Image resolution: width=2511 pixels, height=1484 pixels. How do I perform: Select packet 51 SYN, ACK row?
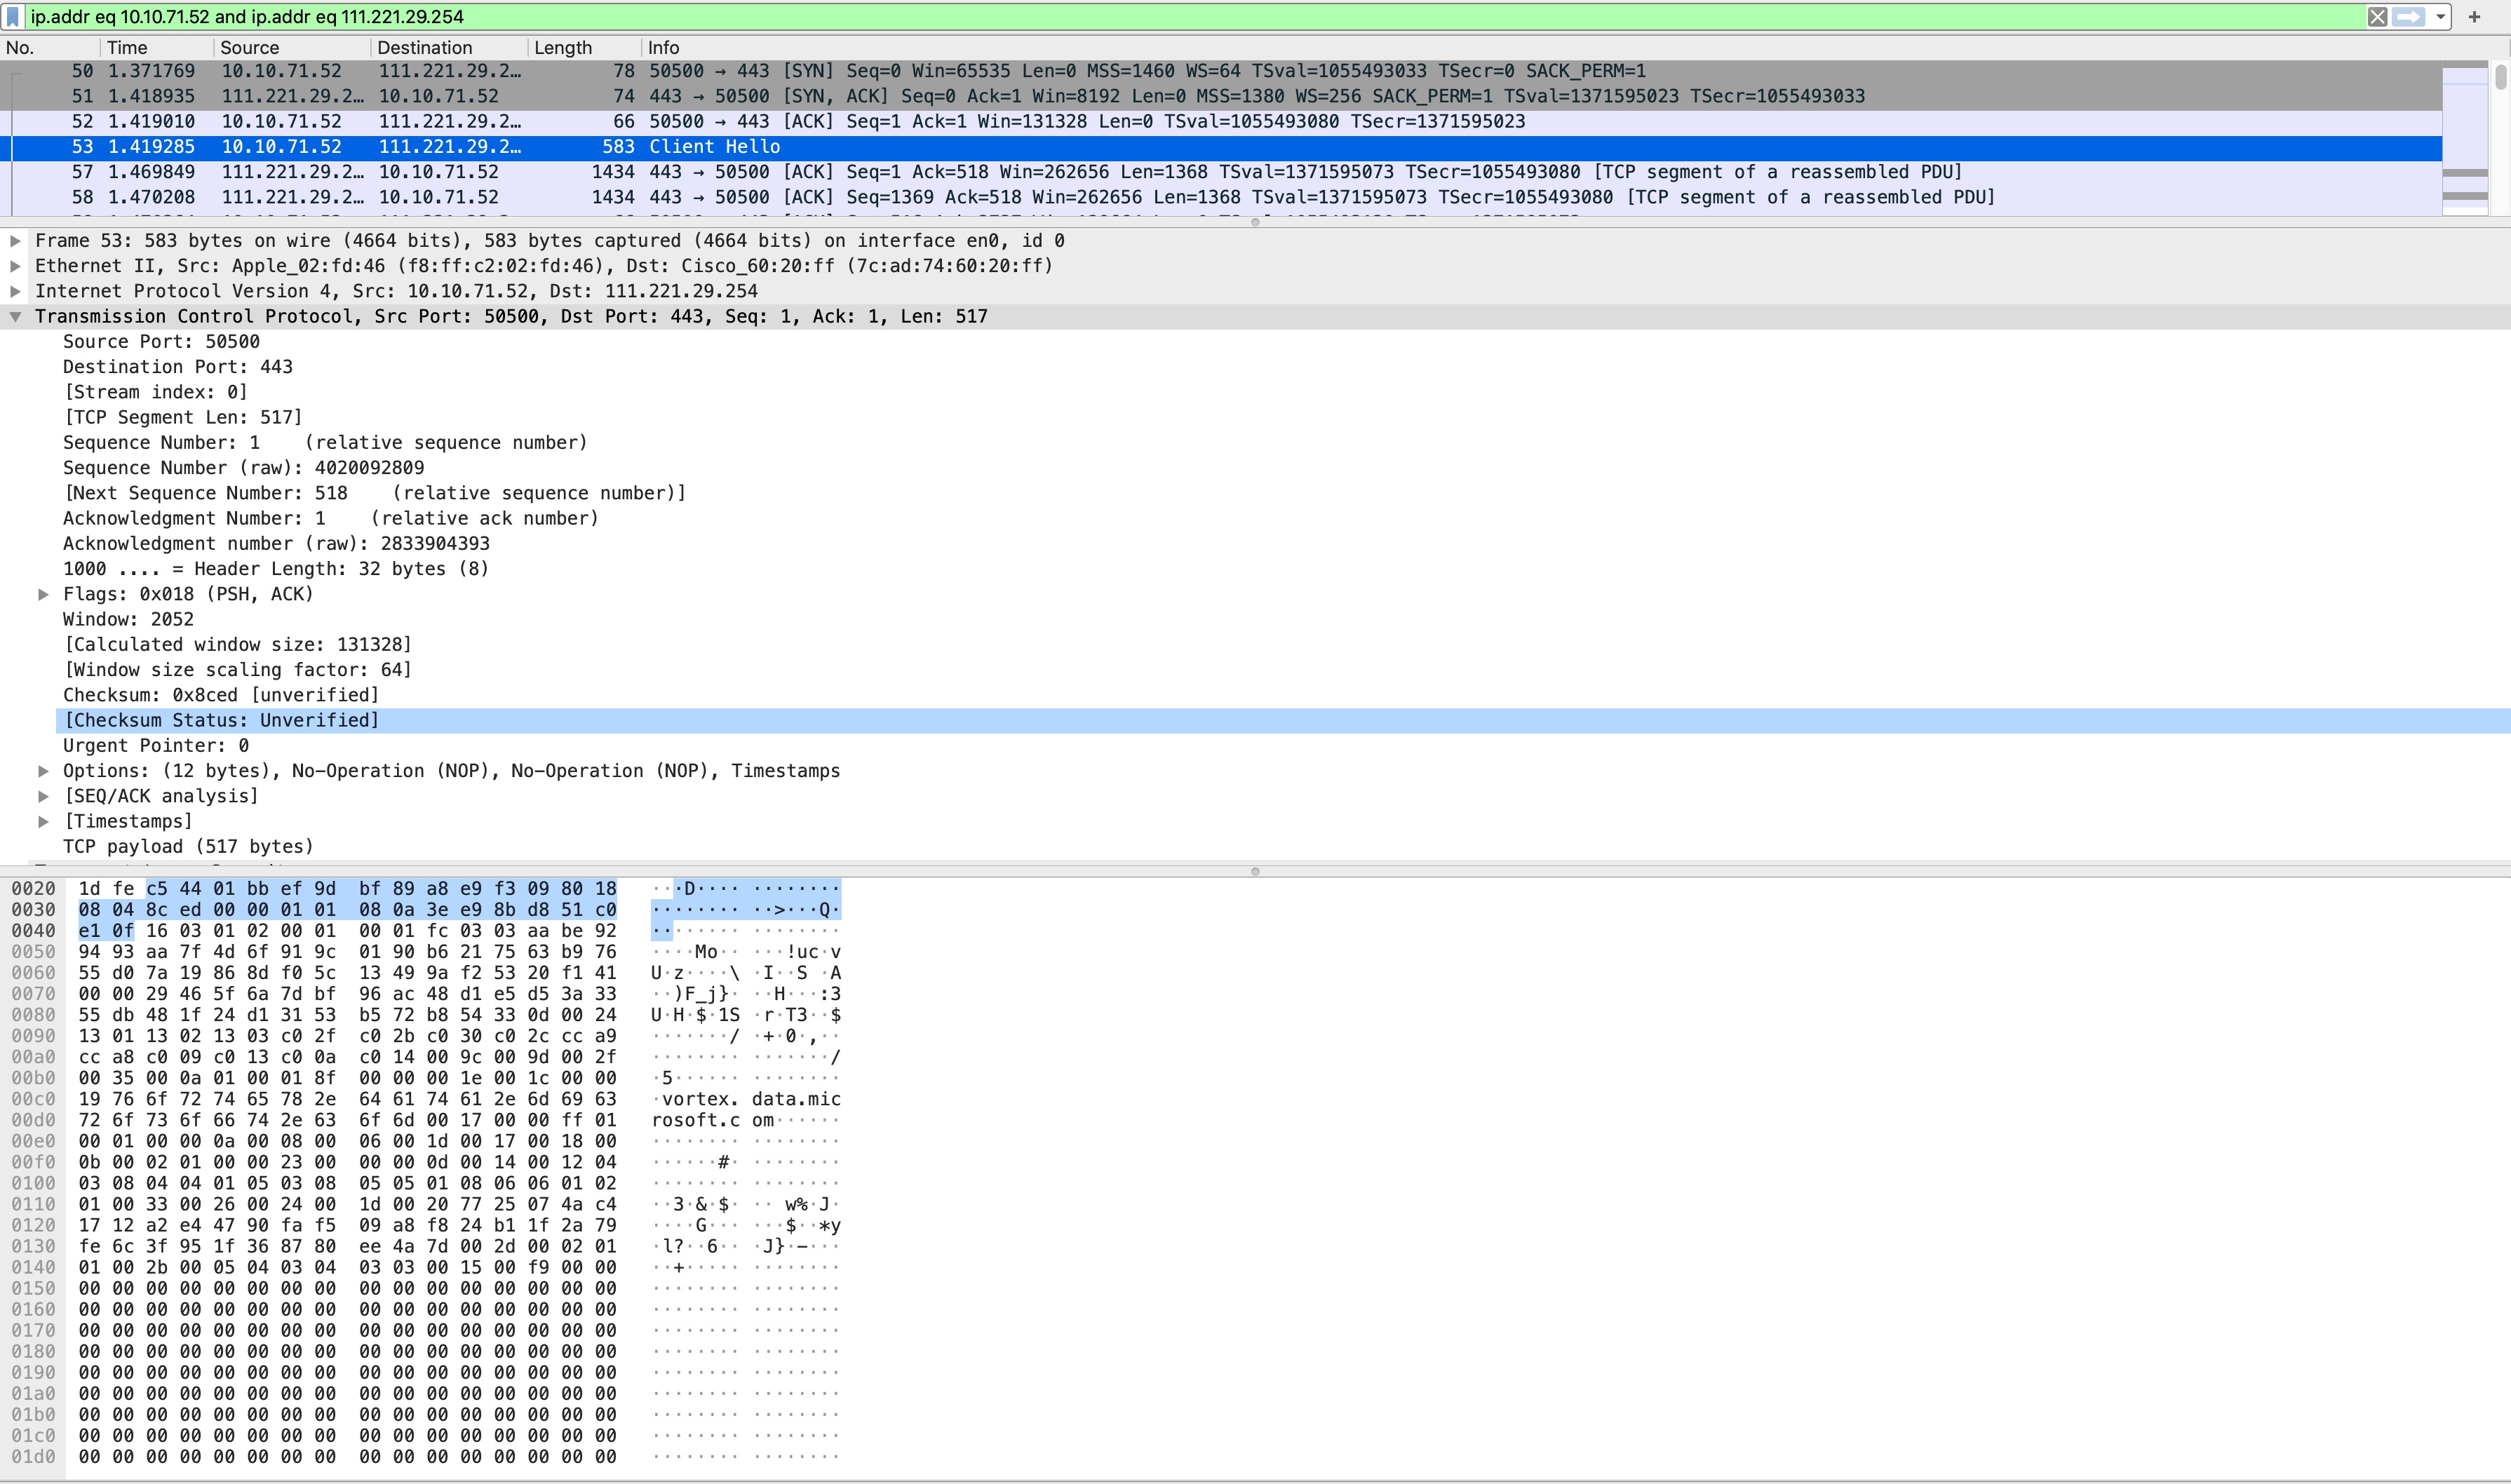(x=1221, y=96)
